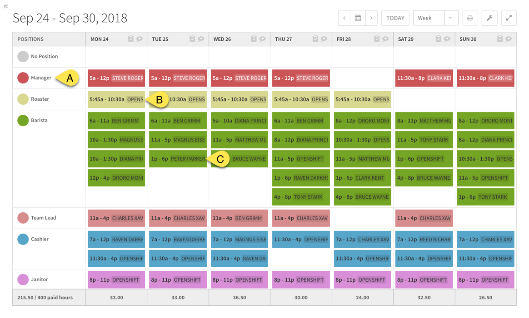
Task: Click the red Manager position color dot
Action: tap(23, 78)
